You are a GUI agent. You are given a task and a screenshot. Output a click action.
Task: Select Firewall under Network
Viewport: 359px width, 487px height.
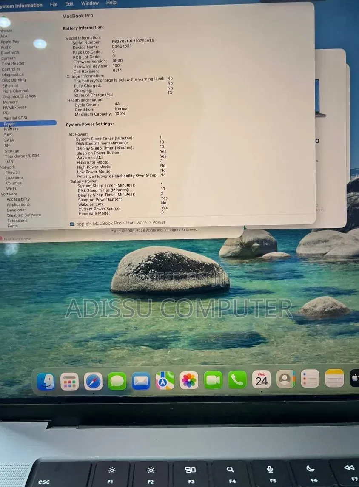click(12, 173)
